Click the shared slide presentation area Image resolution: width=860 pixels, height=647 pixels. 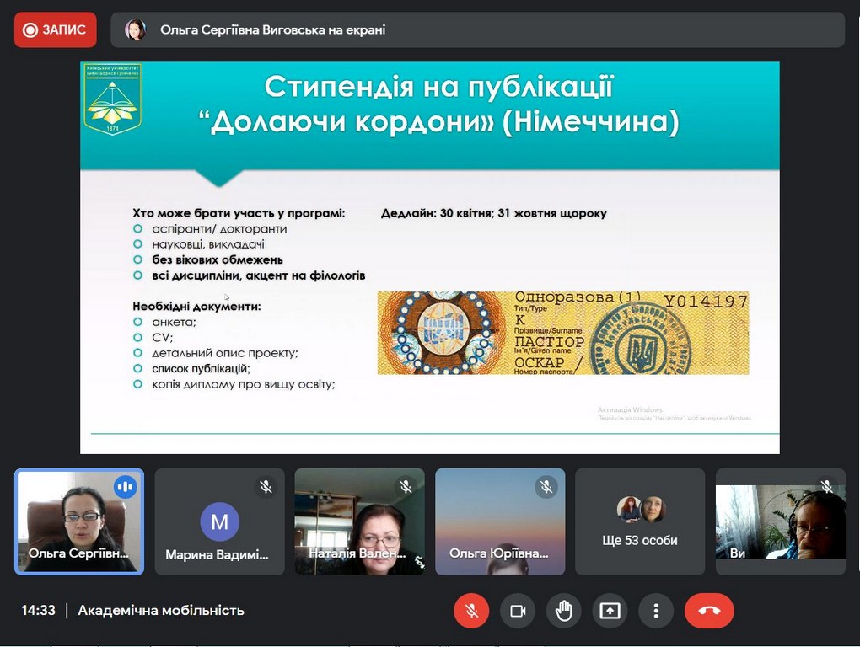coord(429,257)
